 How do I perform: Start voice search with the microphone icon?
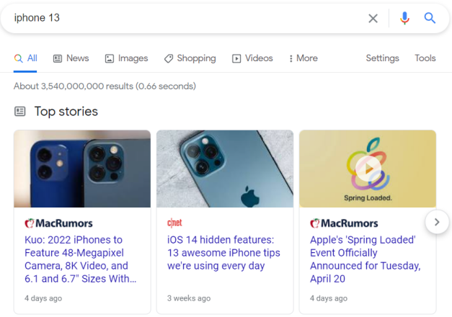click(x=404, y=18)
